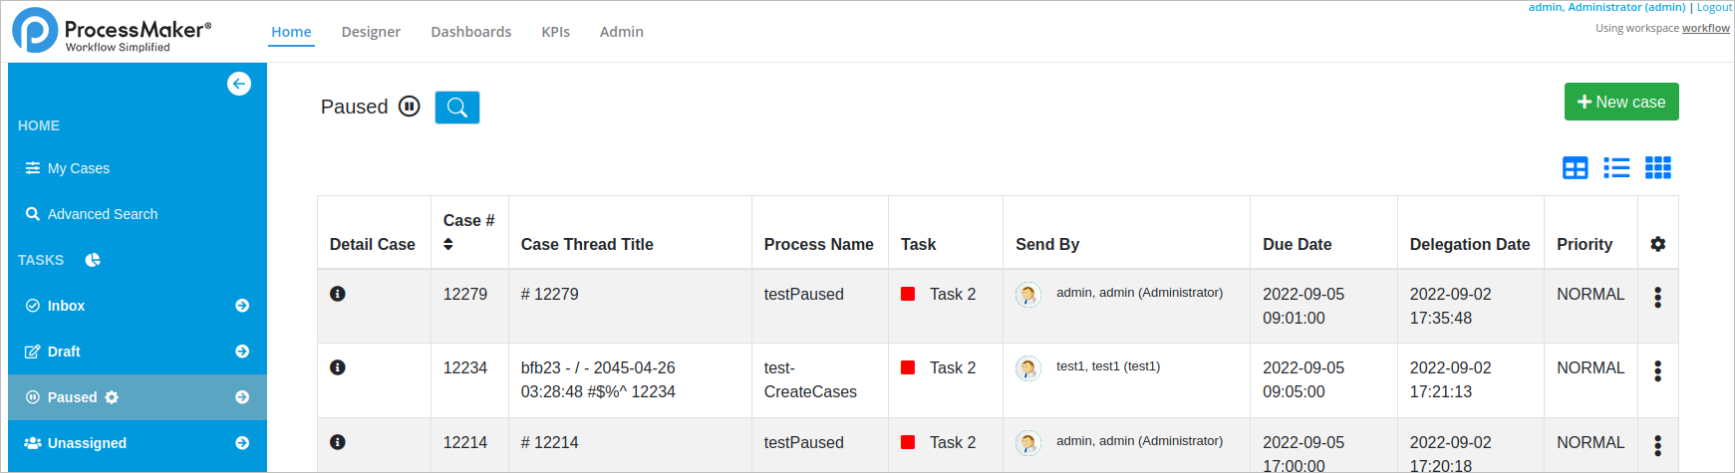Open actions menu for case 12279
The image size is (1735, 473).
[1657, 297]
